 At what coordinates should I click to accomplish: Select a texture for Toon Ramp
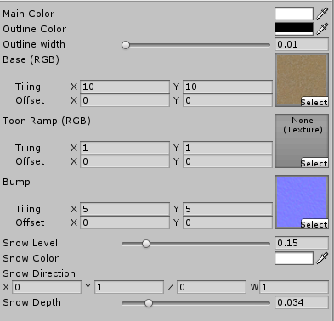(x=314, y=163)
